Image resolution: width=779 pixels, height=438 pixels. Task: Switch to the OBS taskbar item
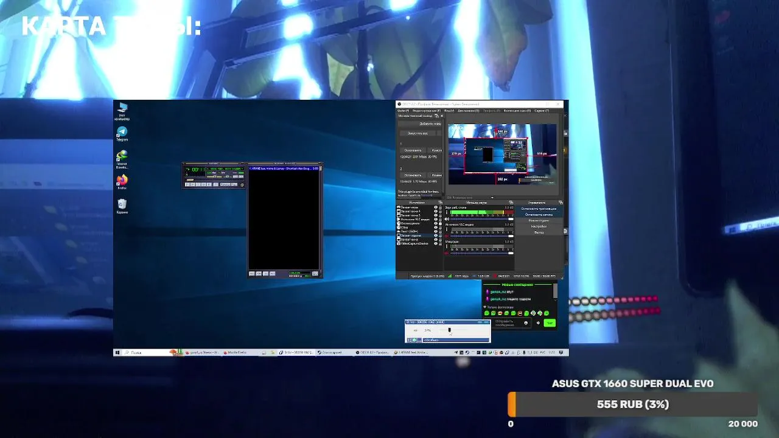[372, 352]
